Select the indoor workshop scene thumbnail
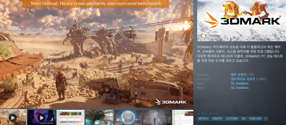Image resolution: width=286 pixels, height=125 pixels. [x=99, y=117]
